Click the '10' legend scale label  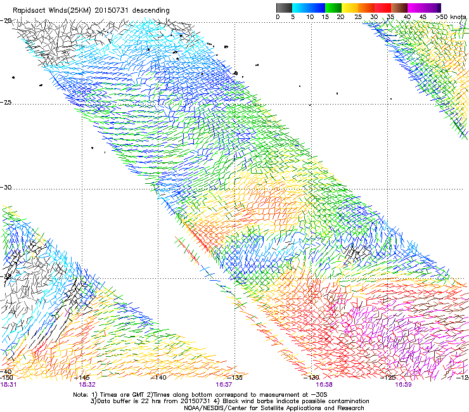[x=310, y=17]
